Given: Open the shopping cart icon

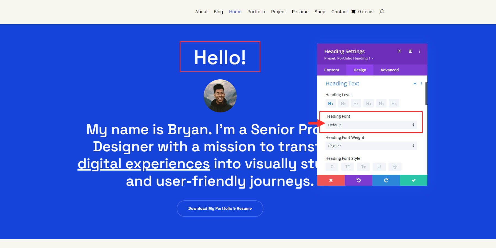Looking at the screenshot, I should tap(353, 12).
